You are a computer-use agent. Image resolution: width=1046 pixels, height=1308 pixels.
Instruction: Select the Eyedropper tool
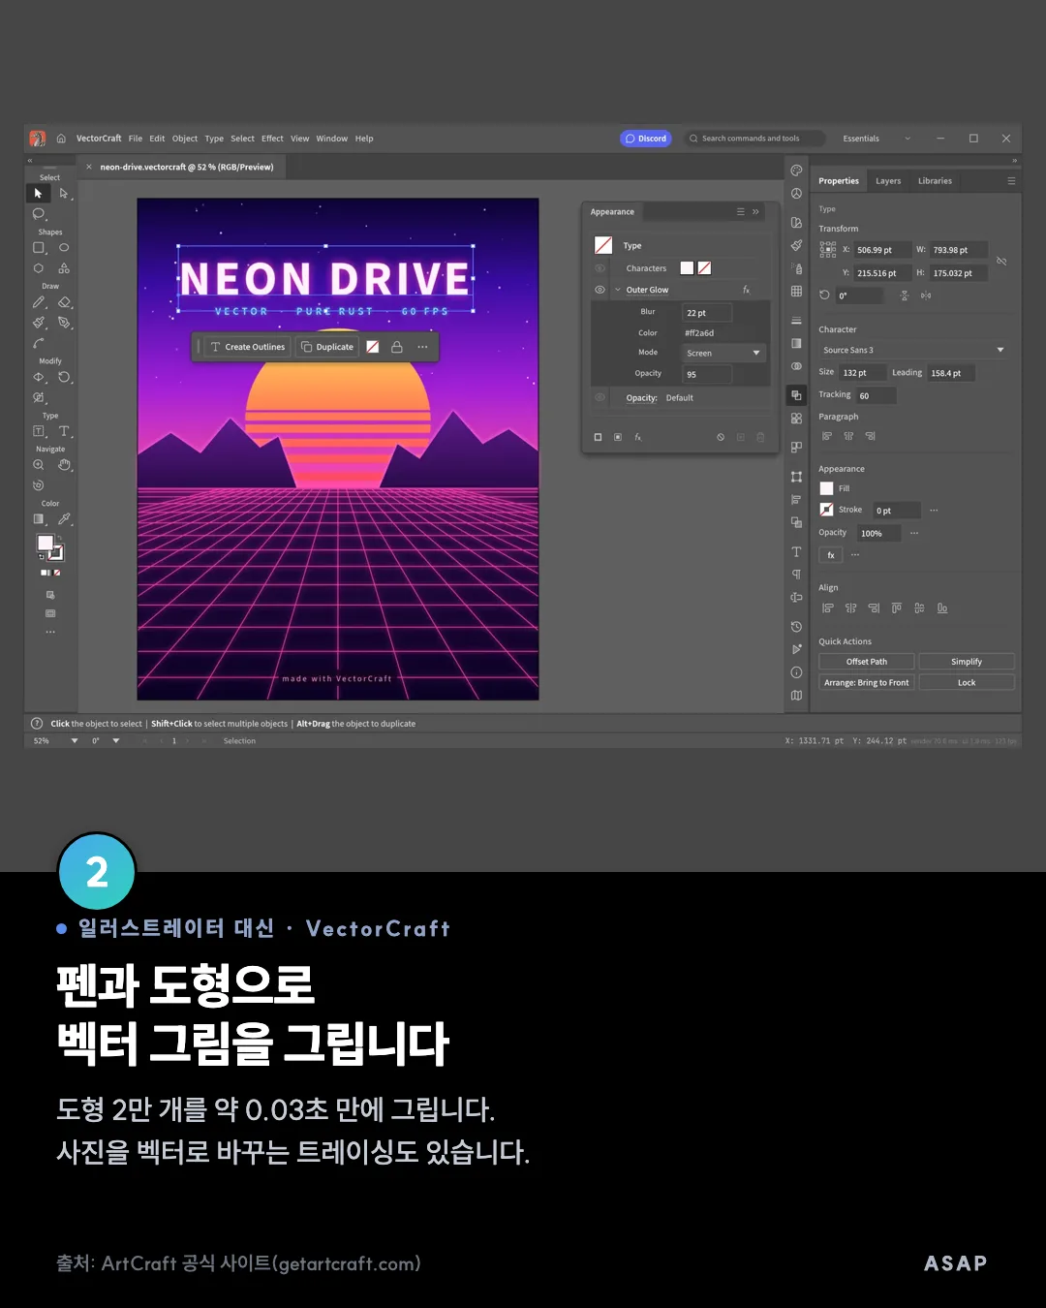pos(64,519)
